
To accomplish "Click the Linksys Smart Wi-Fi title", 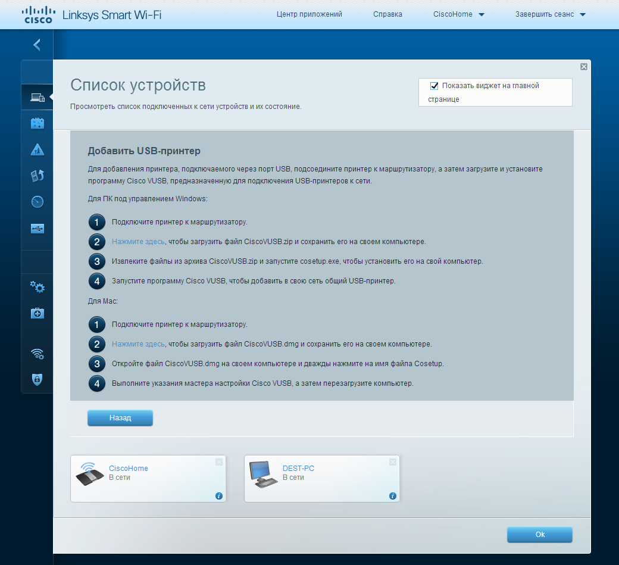I will click(112, 15).
